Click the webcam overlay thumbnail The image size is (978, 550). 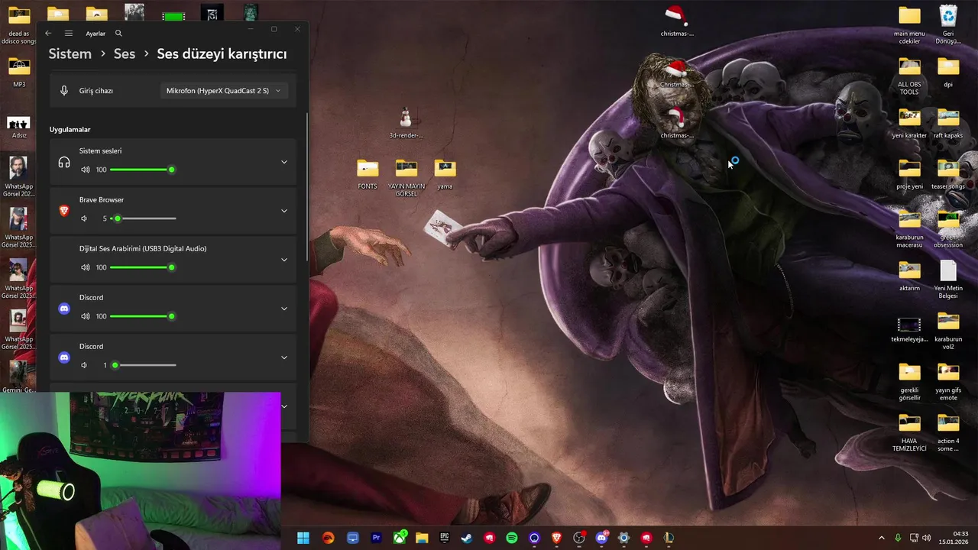(x=141, y=471)
